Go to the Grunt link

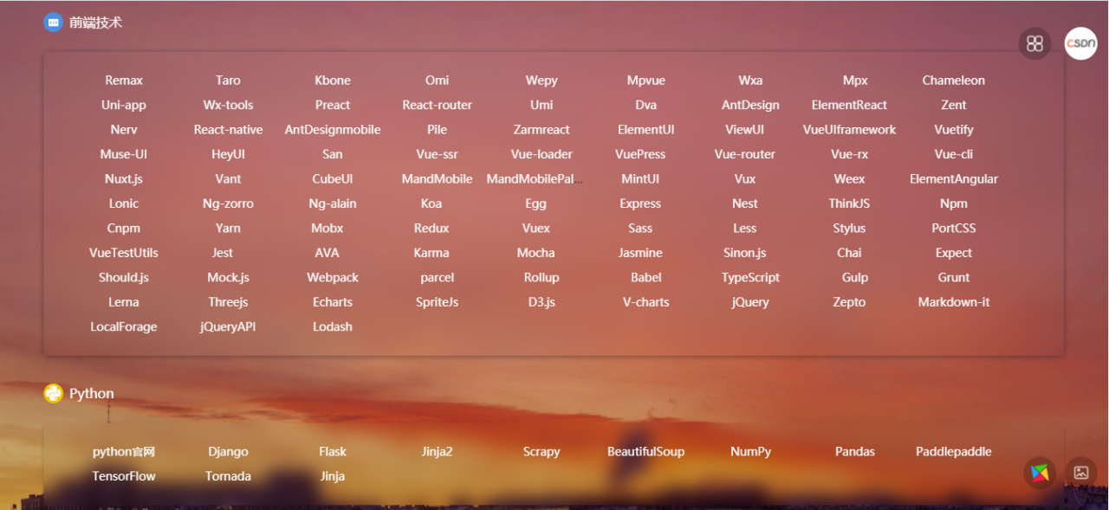tap(953, 278)
